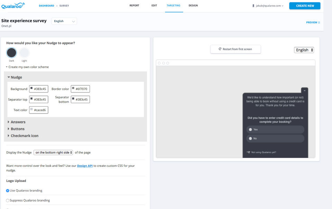Collapse the Nudge color section
The width and height of the screenshot is (332, 209).
pyautogui.click(x=15, y=77)
